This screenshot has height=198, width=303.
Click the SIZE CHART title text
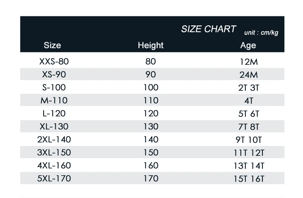tap(209, 29)
